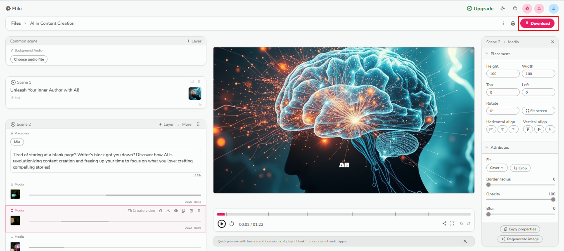Add a Layer to Scene 2
564x251 pixels.
click(x=166, y=124)
